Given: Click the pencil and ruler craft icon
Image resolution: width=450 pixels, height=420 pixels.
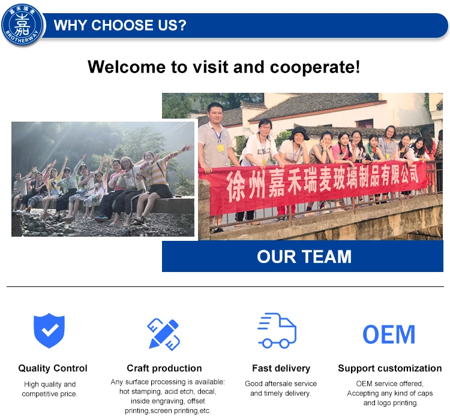Looking at the screenshot, I should (164, 334).
